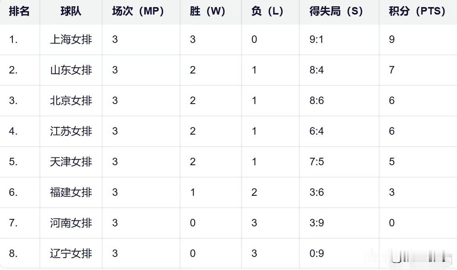Click the 7:5 set ratio cell
457x270 pixels.
point(316,162)
